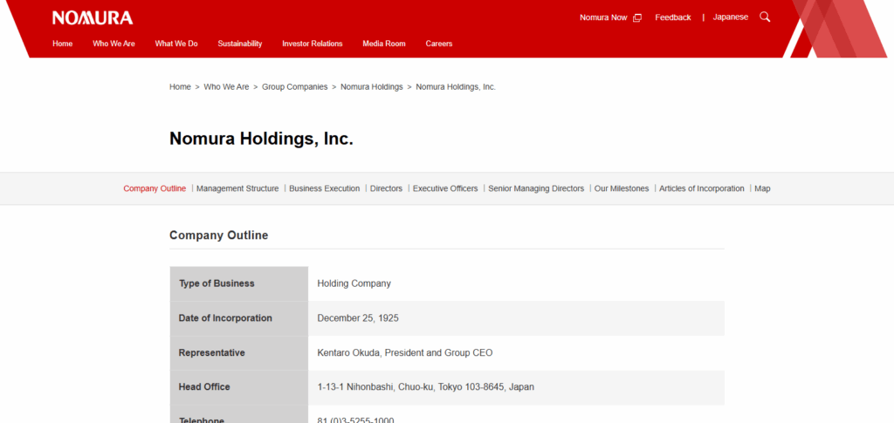Image resolution: width=894 pixels, height=423 pixels.
Task: Click Home in the breadcrumb
Action: [180, 87]
